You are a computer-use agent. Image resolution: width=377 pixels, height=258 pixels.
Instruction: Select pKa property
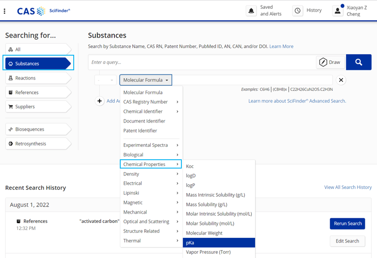[x=219, y=243]
